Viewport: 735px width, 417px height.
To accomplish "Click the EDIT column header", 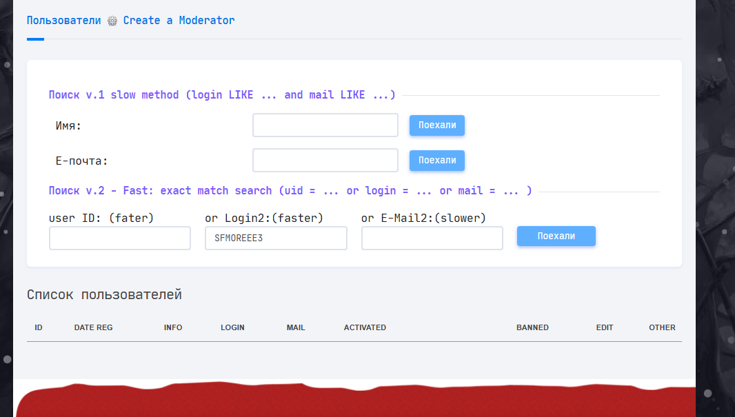I will point(605,327).
